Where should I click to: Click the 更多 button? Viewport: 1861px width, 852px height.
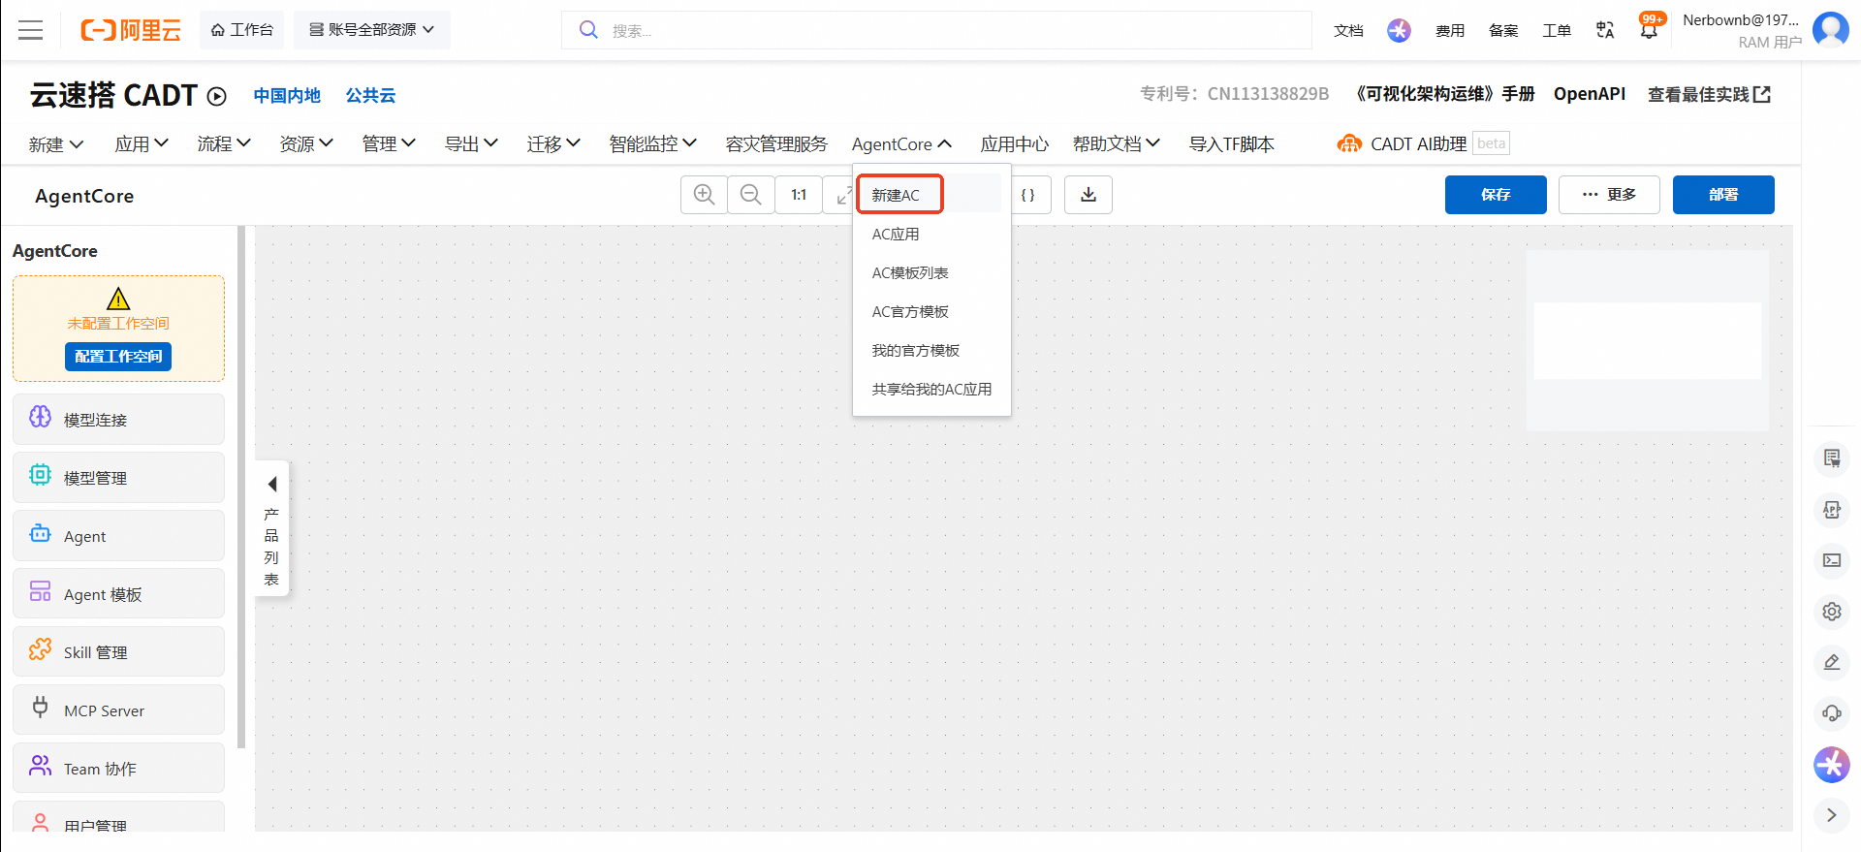(1609, 195)
